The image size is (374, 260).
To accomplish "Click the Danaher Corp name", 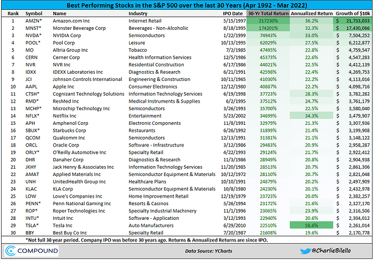I will pos(68,160).
